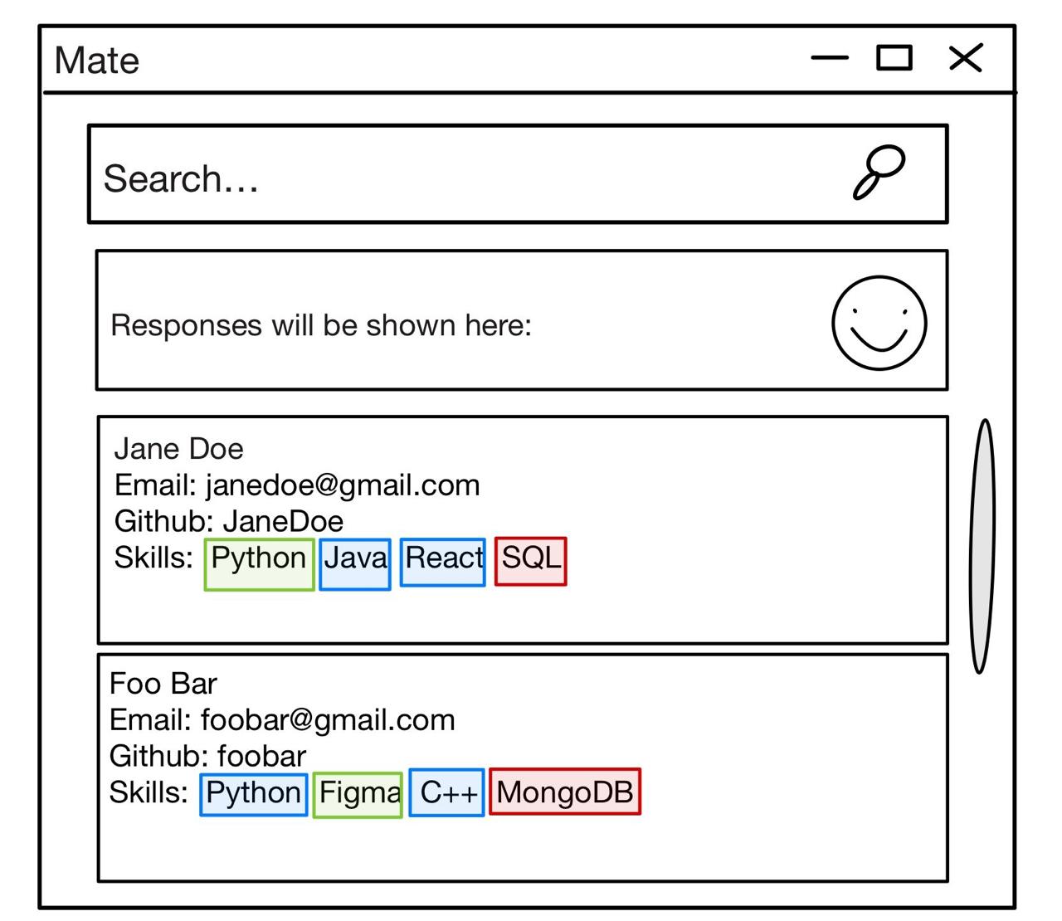Maximize the Mate window

click(x=894, y=58)
